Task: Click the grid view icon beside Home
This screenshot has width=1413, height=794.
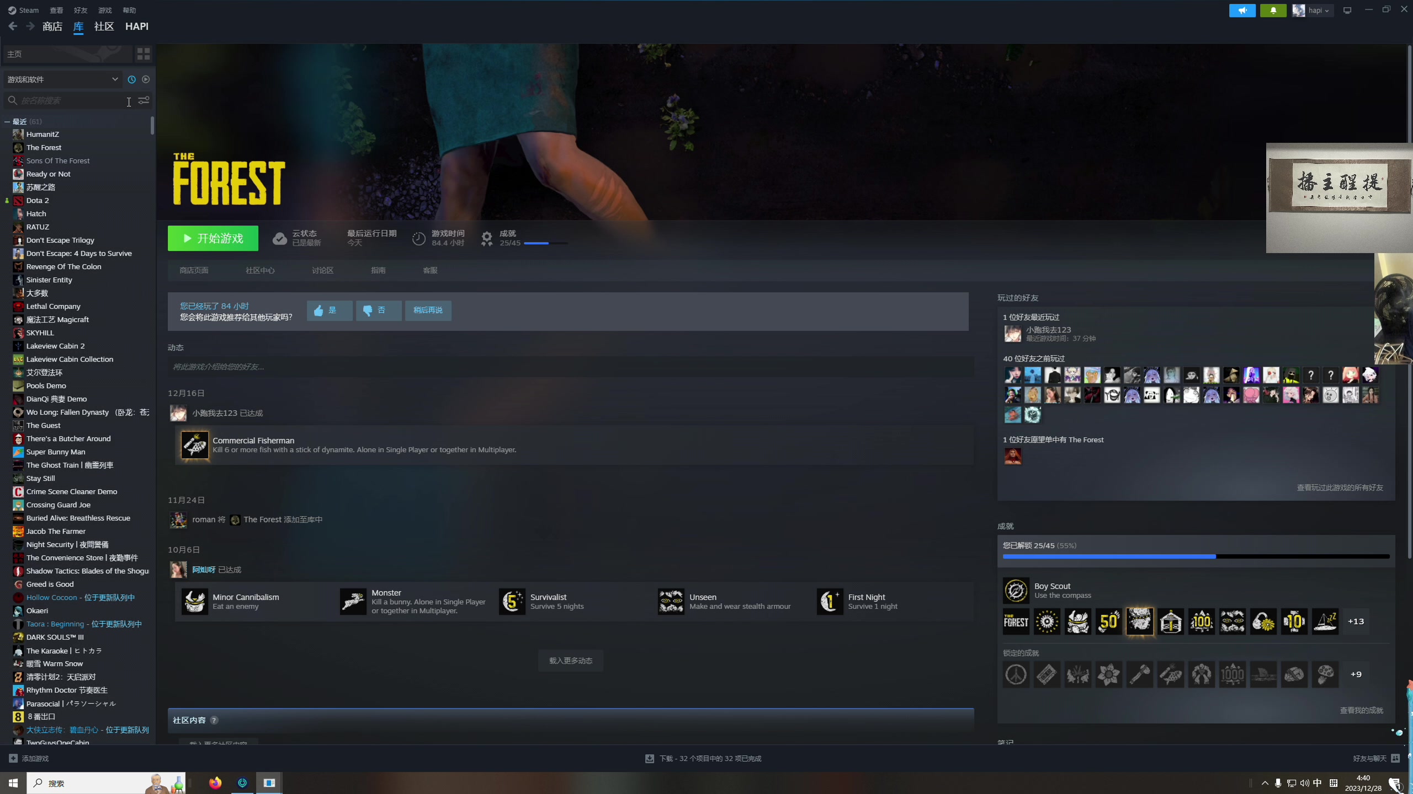Action: pos(144,53)
